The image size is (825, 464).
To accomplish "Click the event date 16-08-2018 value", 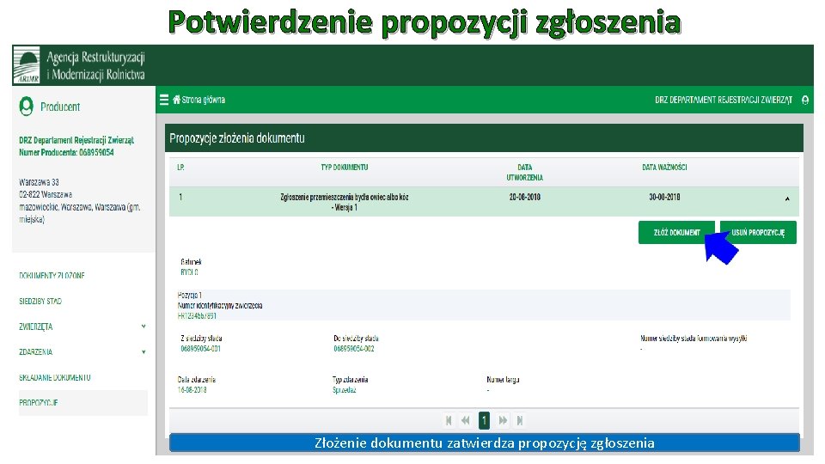I will click(192, 390).
